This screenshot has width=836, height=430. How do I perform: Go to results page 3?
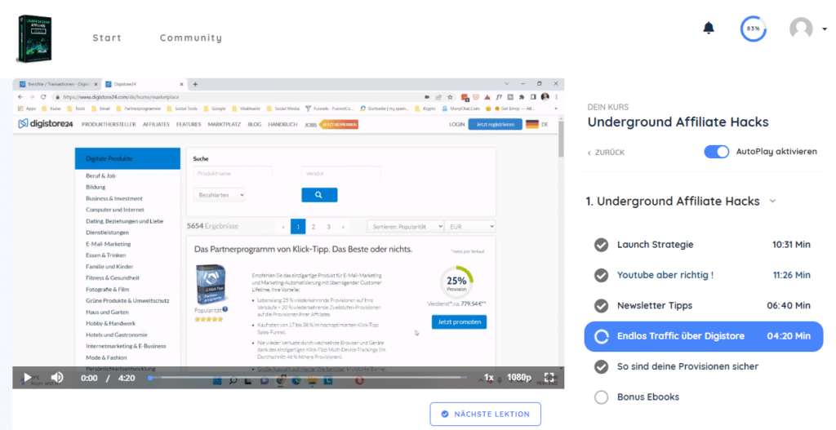[328, 227]
